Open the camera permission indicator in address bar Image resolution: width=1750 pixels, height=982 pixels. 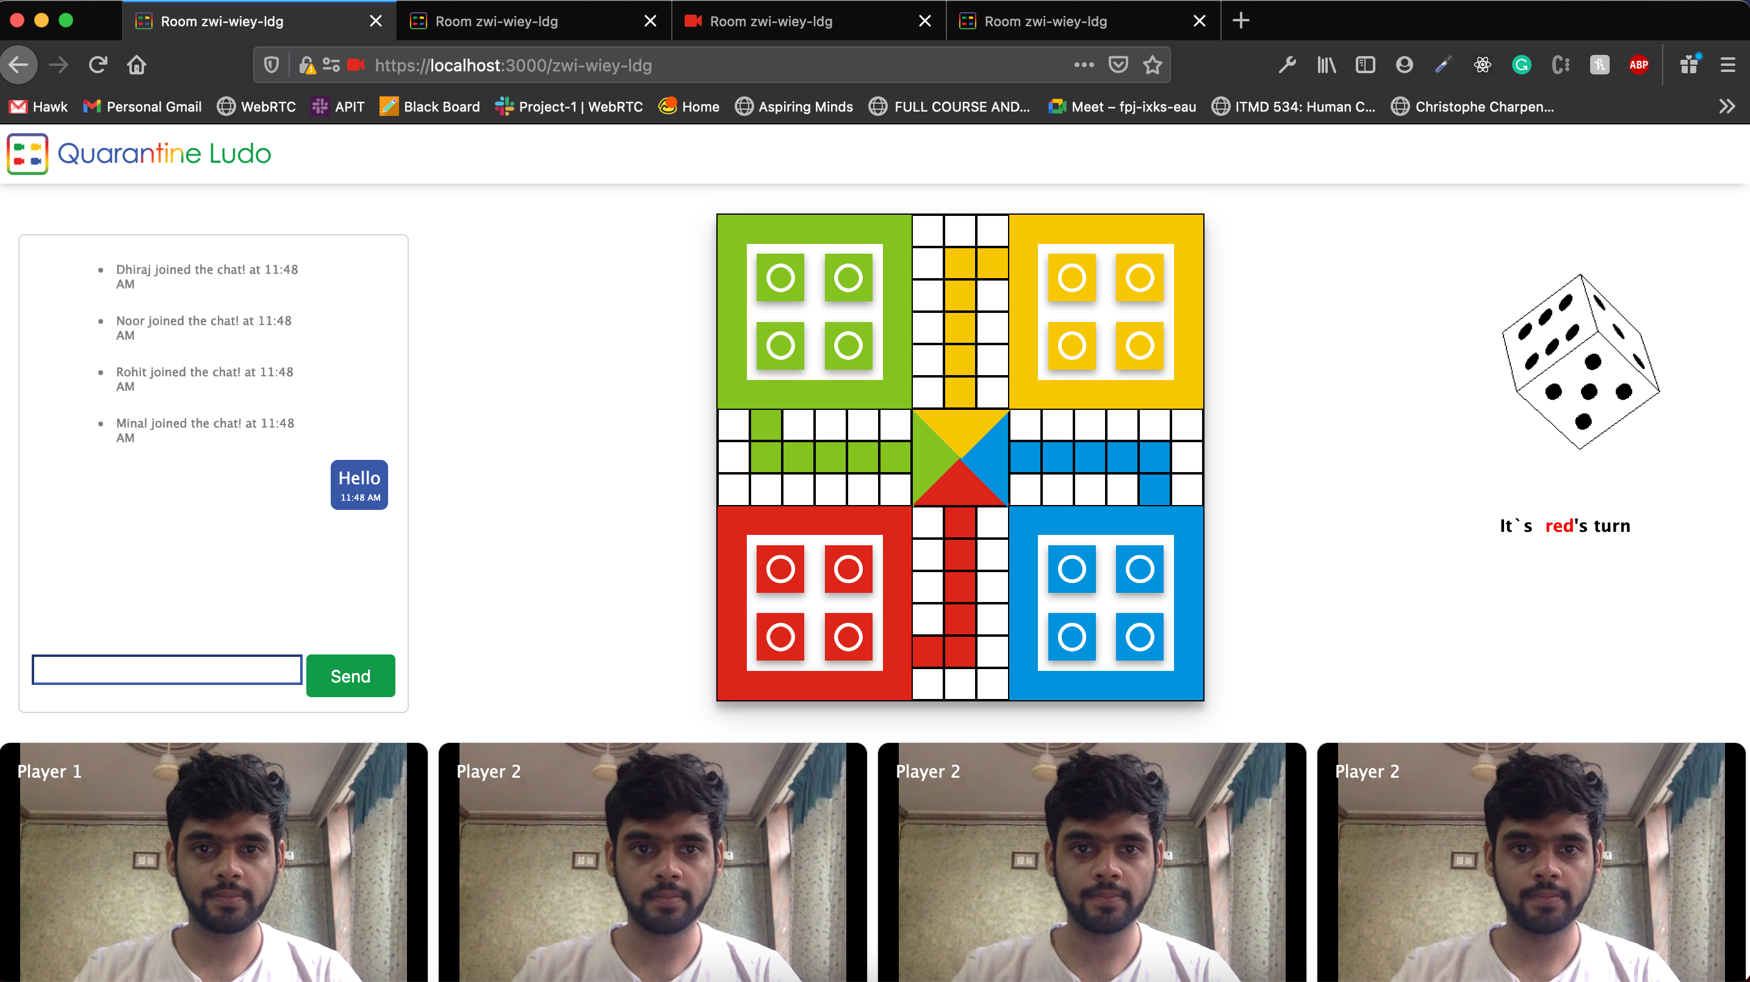(x=355, y=65)
